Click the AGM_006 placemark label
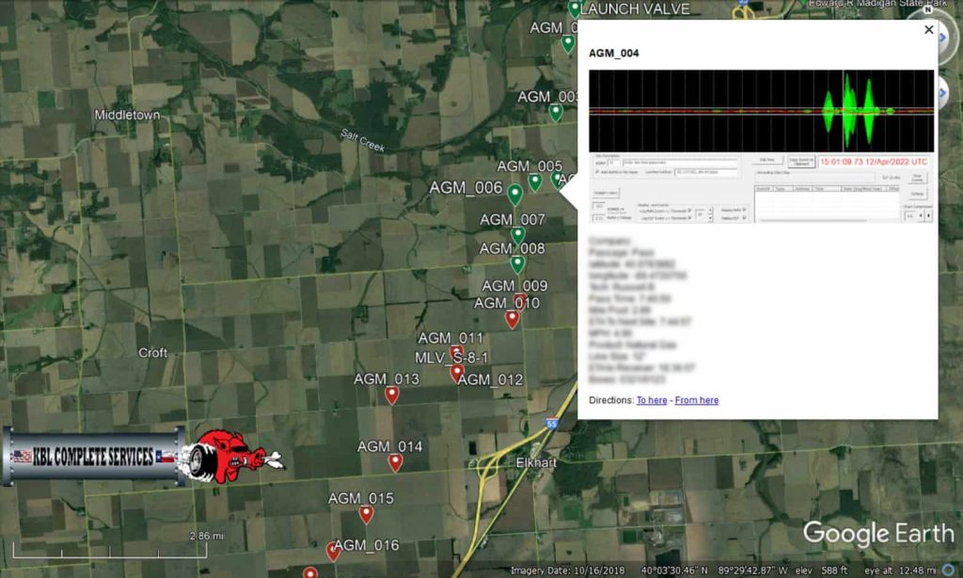 click(466, 188)
